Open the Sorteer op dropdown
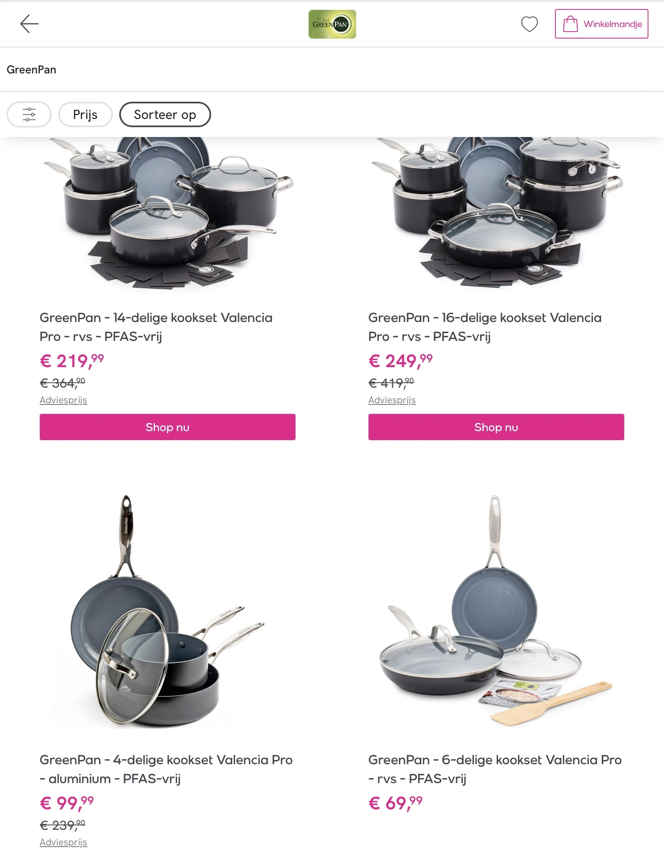The image size is (664, 852). pos(165,114)
